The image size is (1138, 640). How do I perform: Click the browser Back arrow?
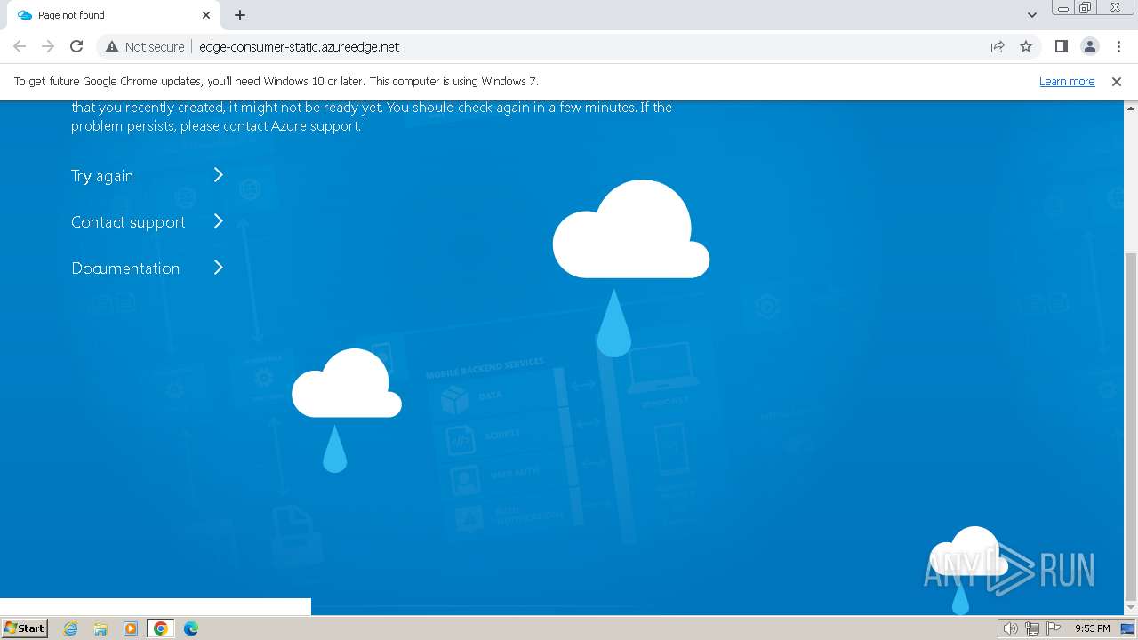tap(20, 47)
